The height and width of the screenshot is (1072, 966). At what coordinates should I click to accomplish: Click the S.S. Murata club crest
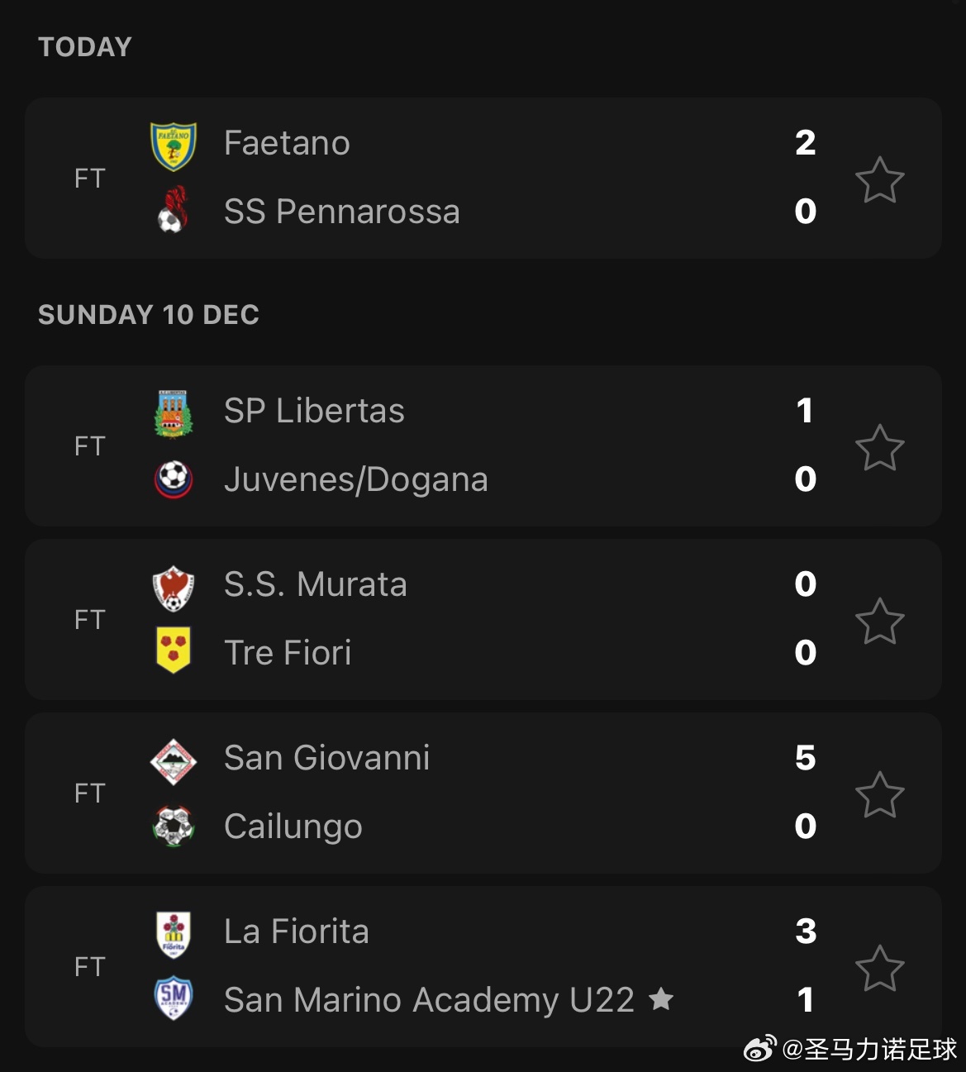pyautogui.click(x=174, y=587)
